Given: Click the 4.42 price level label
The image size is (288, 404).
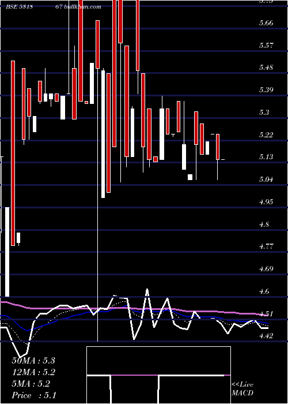Looking at the screenshot, I should click(266, 335).
